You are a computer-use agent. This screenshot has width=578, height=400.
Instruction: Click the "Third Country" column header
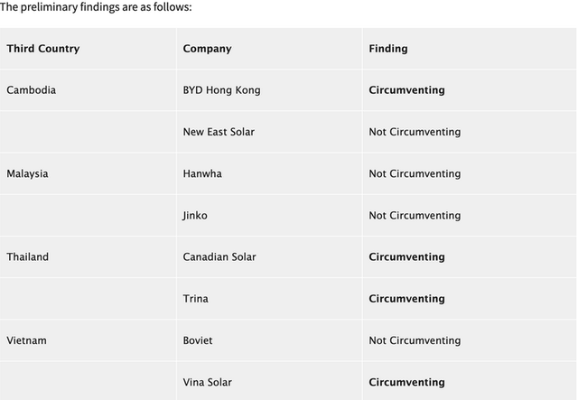tap(42, 49)
